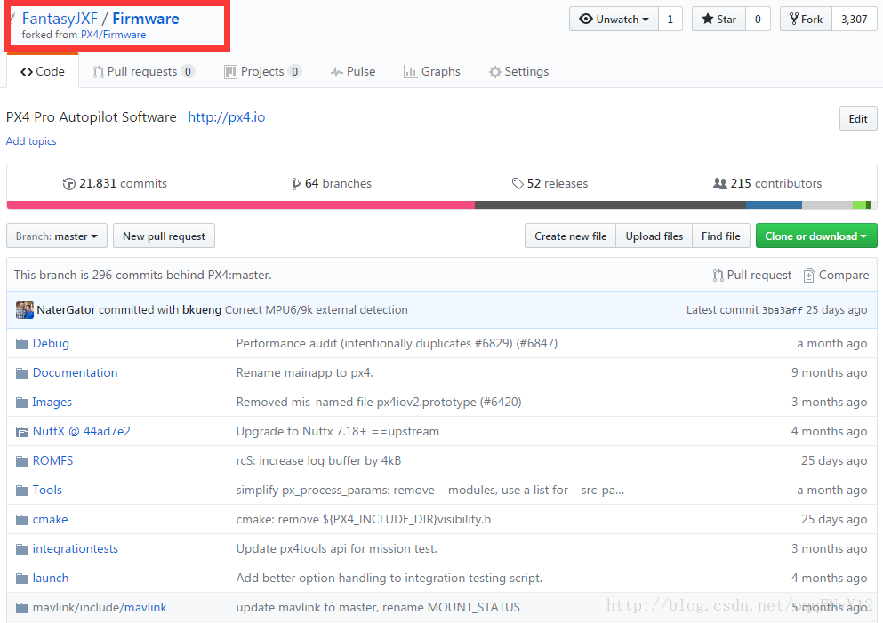
Task: View the 64 branches
Action: 332,183
